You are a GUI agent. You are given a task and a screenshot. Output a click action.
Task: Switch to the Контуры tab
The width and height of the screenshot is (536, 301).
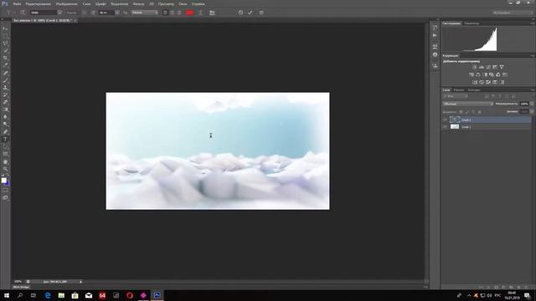pyautogui.click(x=474, y=90)
